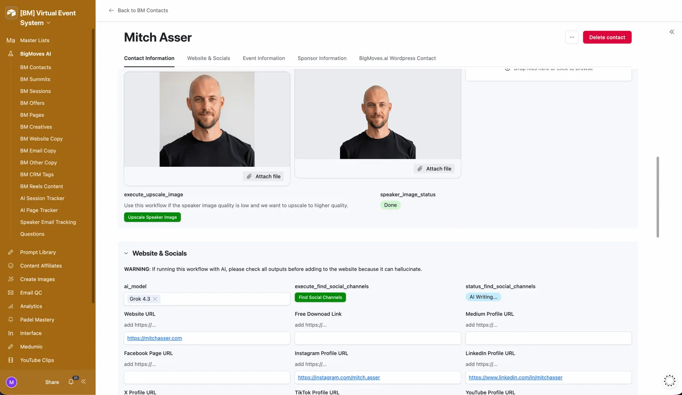Open the BigMoves.ai Wordpress Contact tab

tap(397, 58)
